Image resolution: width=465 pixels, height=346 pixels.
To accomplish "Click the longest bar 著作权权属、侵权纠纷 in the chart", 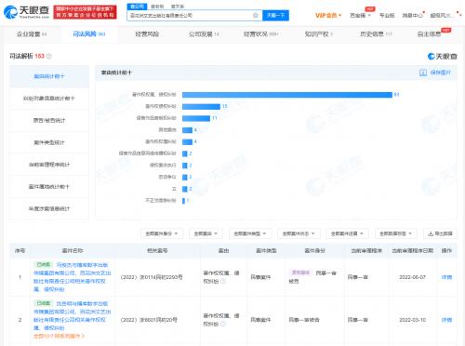I will tap(287, 95).
